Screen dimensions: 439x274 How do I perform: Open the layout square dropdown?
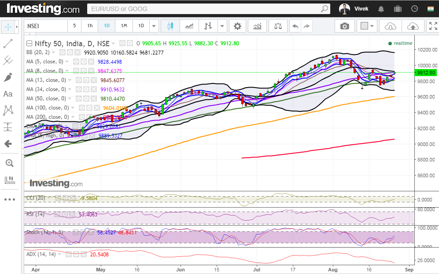367,26
